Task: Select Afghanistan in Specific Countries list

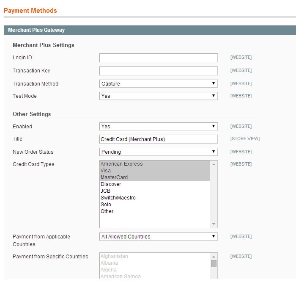Action: (x=155, y=256)
